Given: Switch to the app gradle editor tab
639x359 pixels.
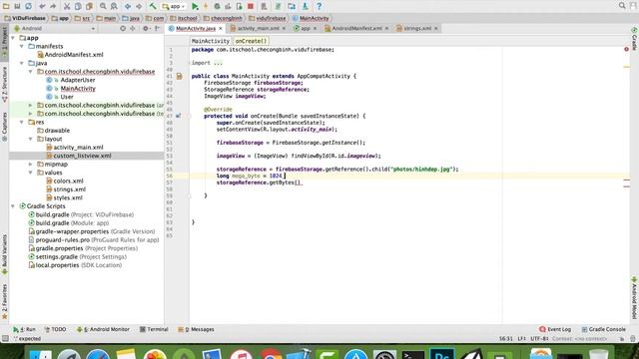Looking at the screenshot, I should point(306,29).
